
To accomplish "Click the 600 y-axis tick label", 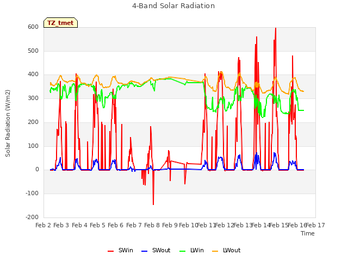I will [x=33, y=27].
